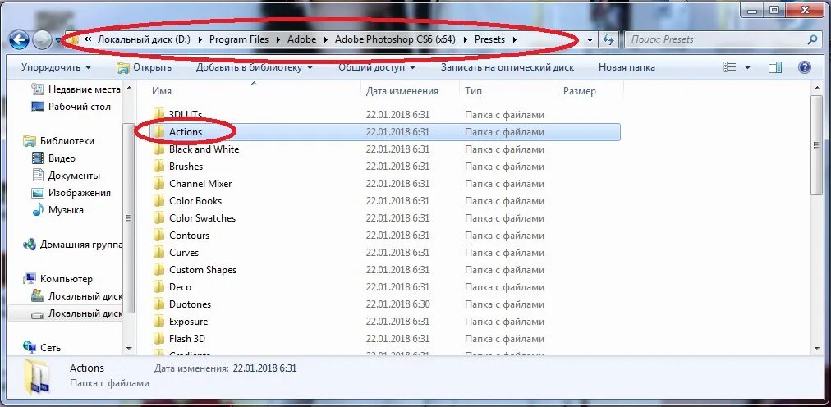Expand Adobe breadcrumb arrow in address bar
The height and width of the screenshot is (407, 831).
click(324, 39)
